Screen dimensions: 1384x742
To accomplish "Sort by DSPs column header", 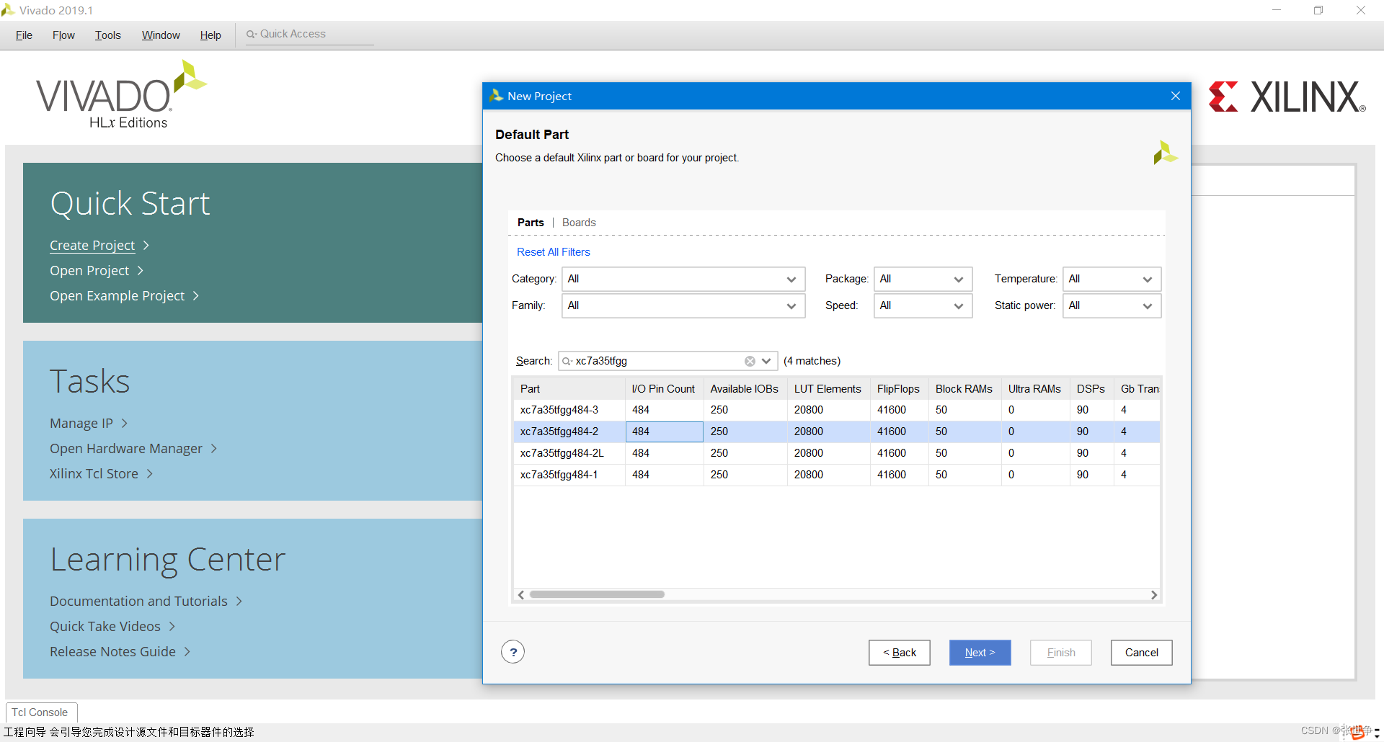I will tap(1091, 389).
